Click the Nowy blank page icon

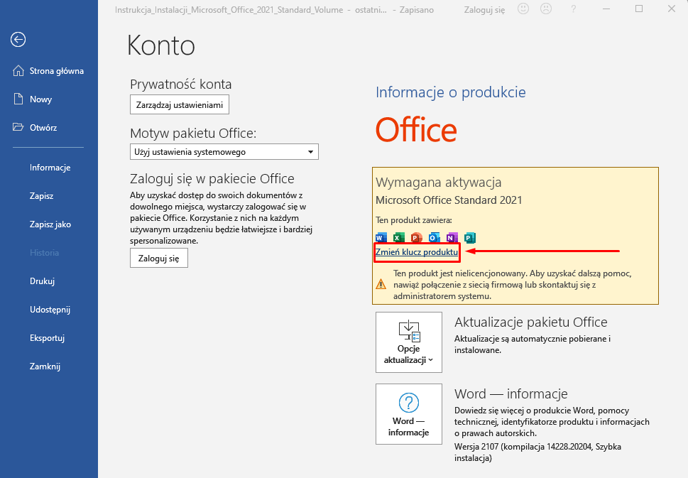18,99
